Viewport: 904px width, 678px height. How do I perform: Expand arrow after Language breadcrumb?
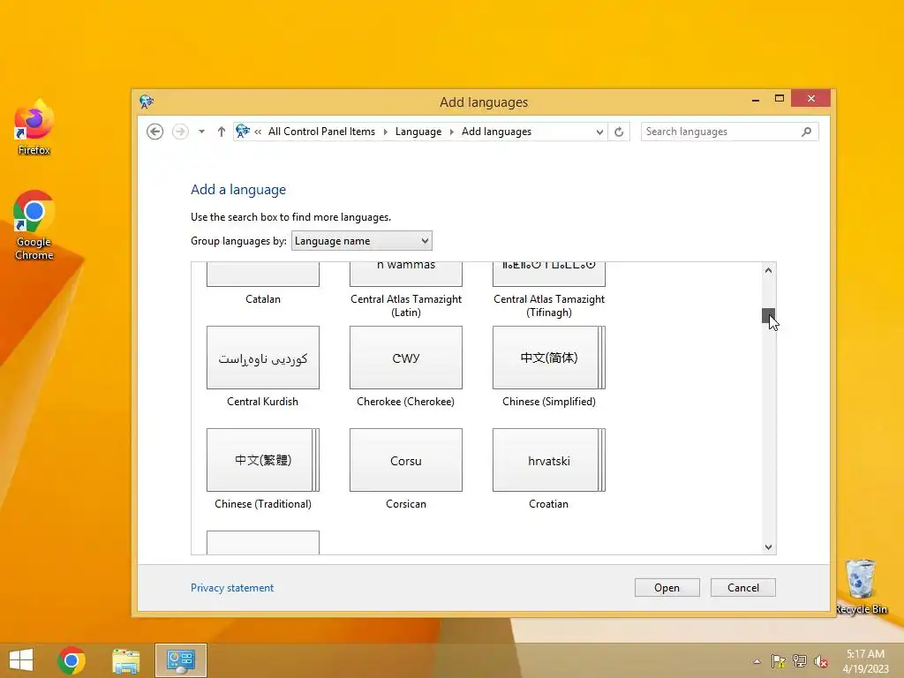[x=451, y=132]
